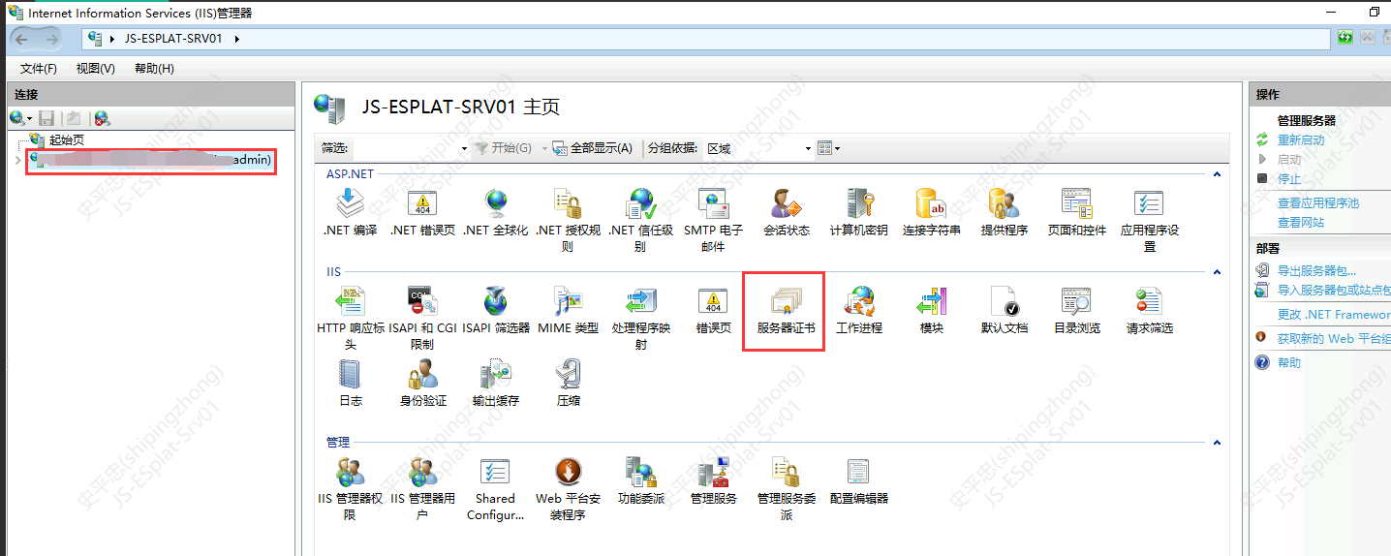Click 帮助 in the actions pane
Viewport: 1391px width, 556px height.
[x=1289, y=363]
